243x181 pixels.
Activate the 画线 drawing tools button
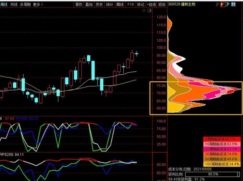pyautogui.click(x=120, y=5)
